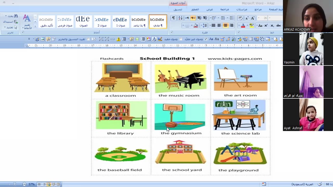Toggle checked وصول غير مقيّد checkbox
This screenshot has height=187, width=333.
206,39
